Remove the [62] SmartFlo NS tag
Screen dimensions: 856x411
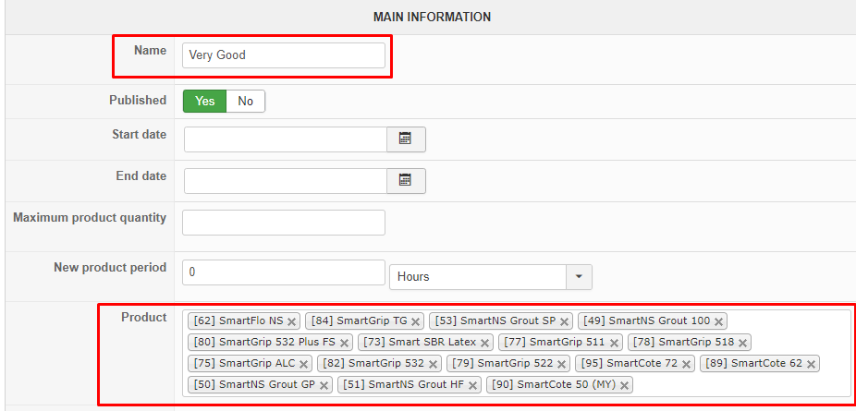291,321
